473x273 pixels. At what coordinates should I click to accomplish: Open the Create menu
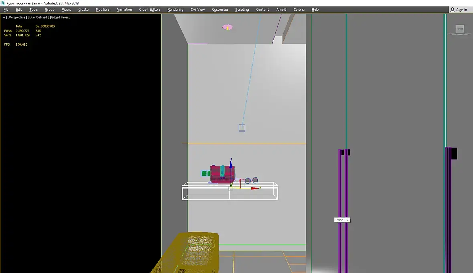click(83, 10)
